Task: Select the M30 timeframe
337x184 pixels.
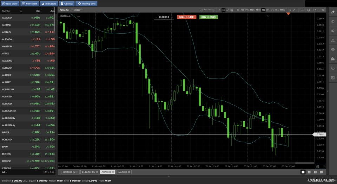Action: tap(258, 10)
